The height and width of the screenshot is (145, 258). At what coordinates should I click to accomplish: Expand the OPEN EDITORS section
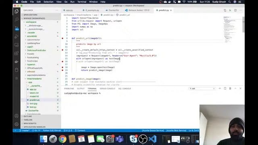[x=41, y=15]
